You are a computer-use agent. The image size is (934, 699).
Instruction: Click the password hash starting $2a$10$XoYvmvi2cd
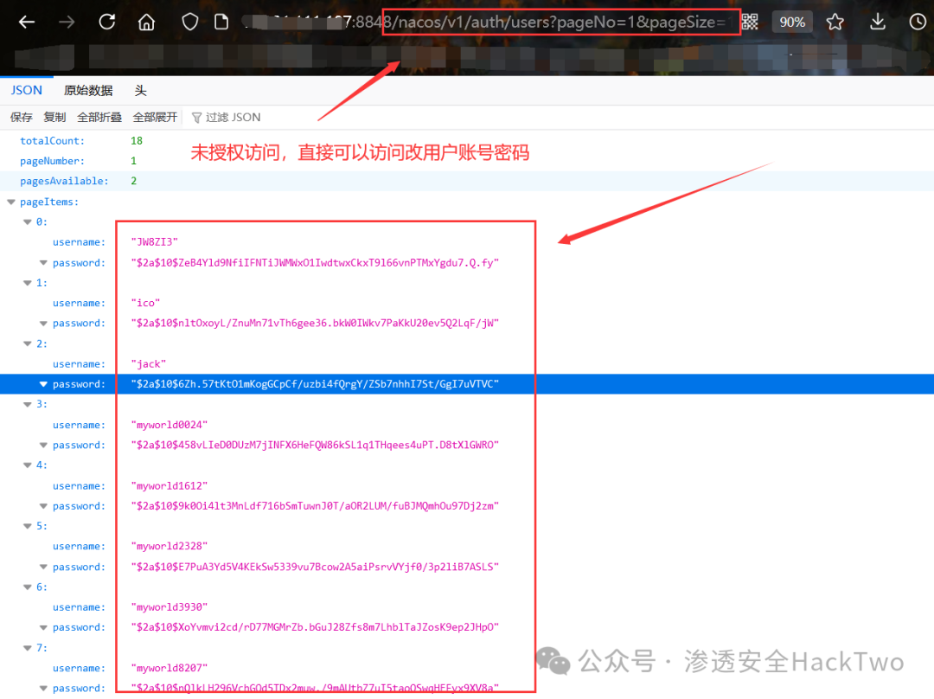point(315,627)
